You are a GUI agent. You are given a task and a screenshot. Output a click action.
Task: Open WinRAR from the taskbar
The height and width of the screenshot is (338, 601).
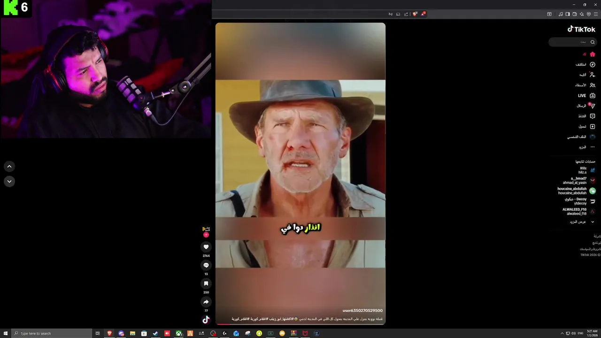293,333
